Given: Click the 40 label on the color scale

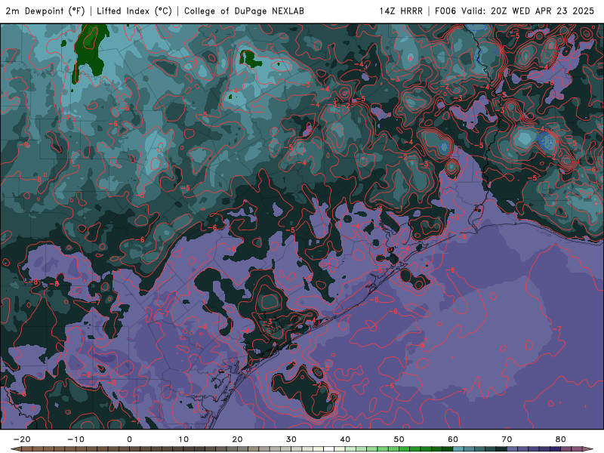Looking at the screenshot, I should coord(345,439).
